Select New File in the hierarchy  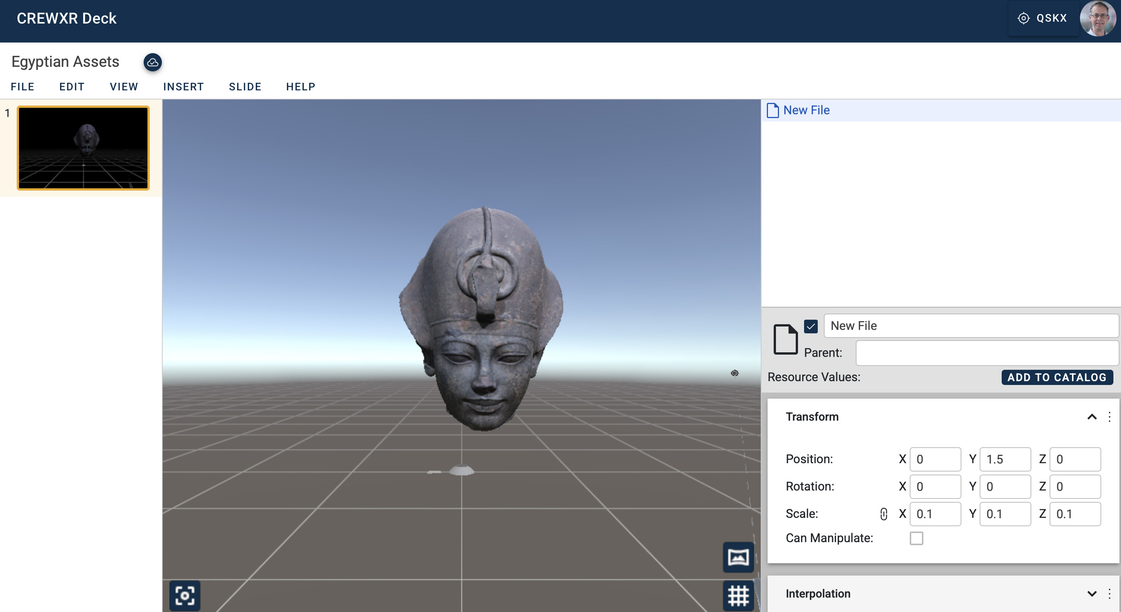pos(806,110)
